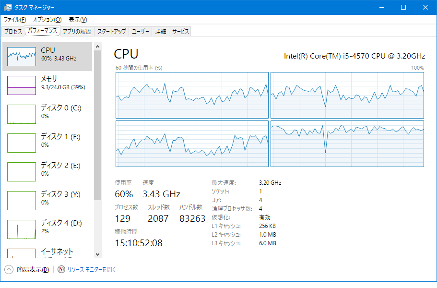Image resolution: width=437 pixels, height=288 pixels.
Task: Open the オプション(O) menu
Action: point(47,20)
